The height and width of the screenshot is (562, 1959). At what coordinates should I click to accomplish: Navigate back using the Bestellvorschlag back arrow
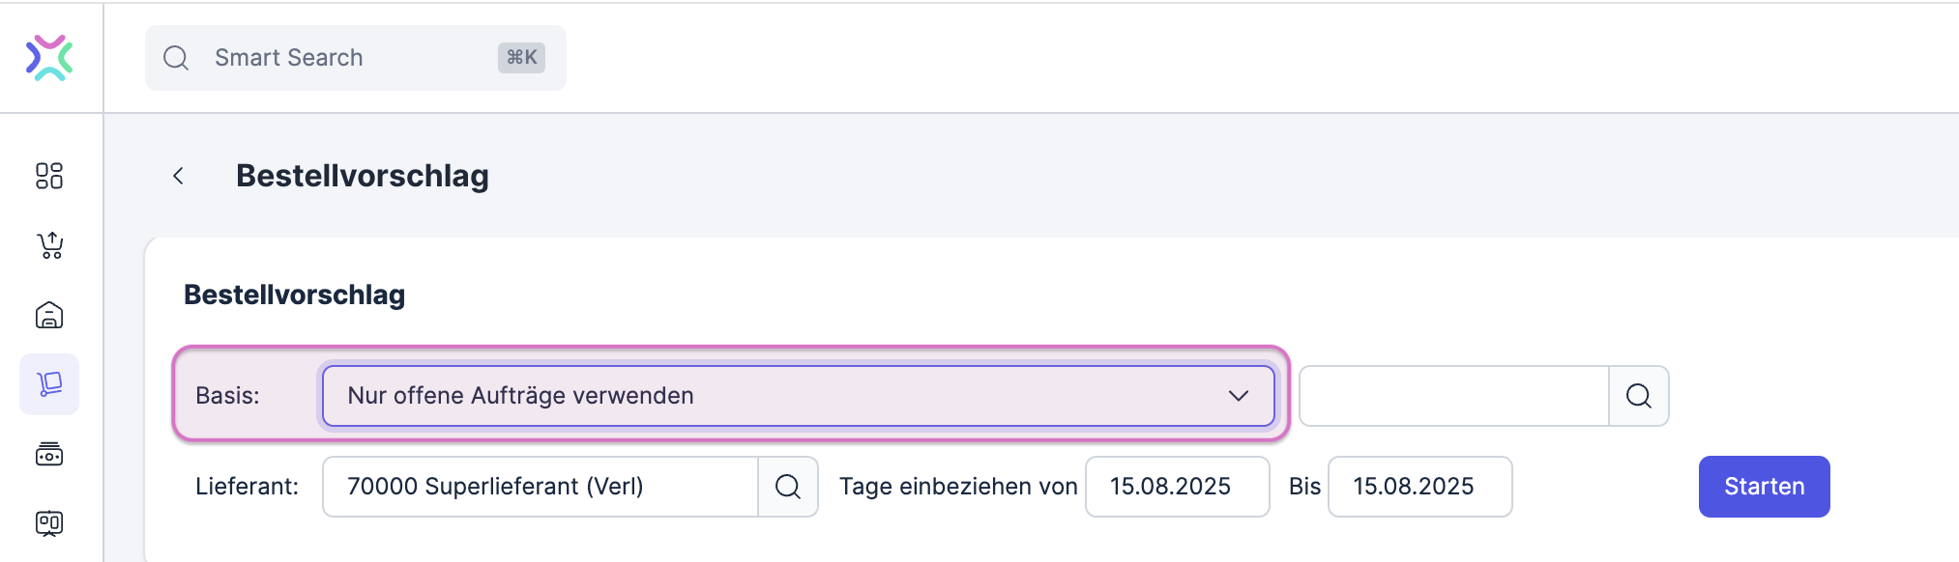tap(178, 176)
